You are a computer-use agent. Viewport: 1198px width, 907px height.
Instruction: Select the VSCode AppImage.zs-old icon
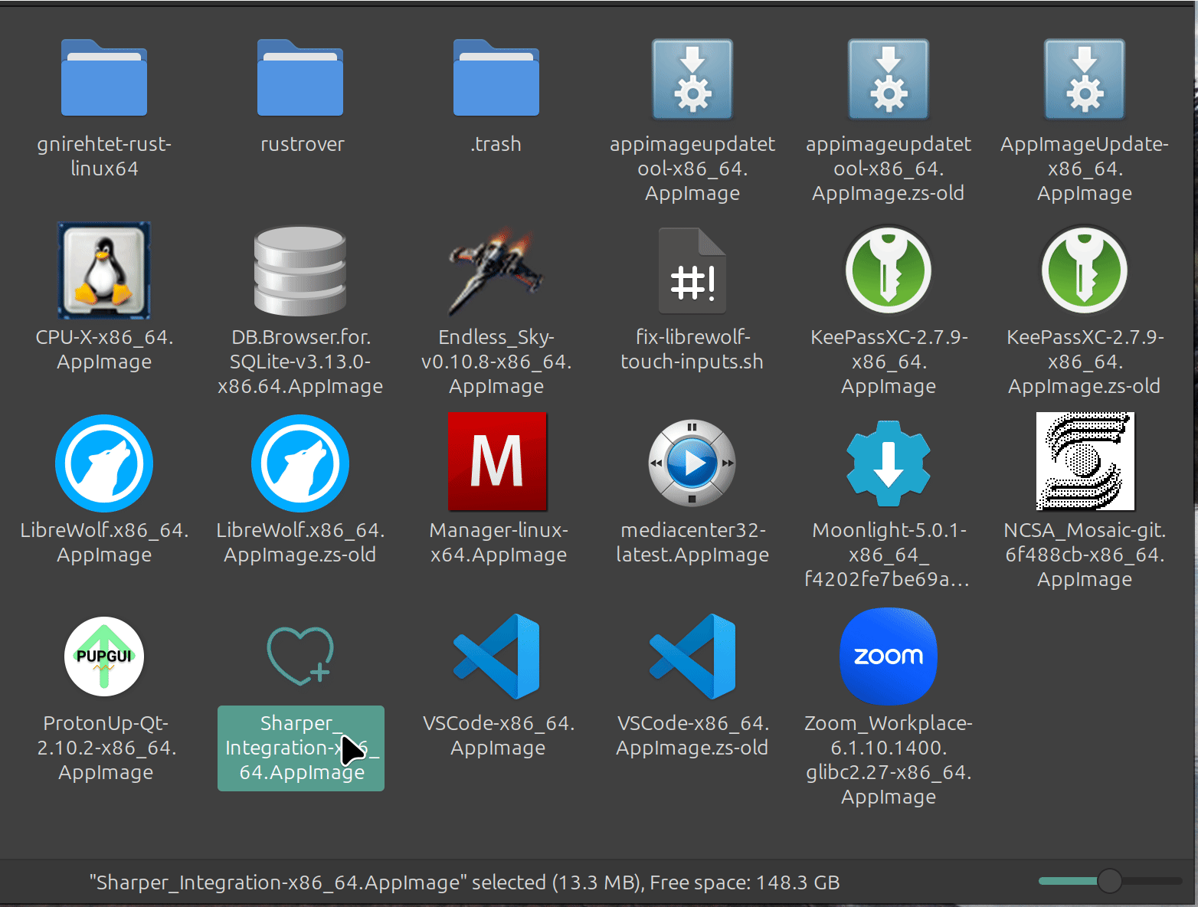coord(692,657)
